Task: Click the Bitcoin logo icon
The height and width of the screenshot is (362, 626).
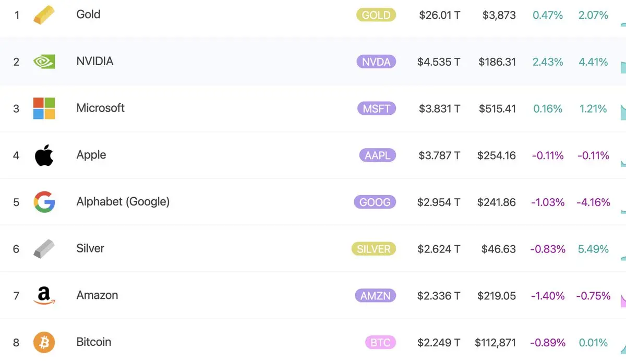Action: [44, 343]
